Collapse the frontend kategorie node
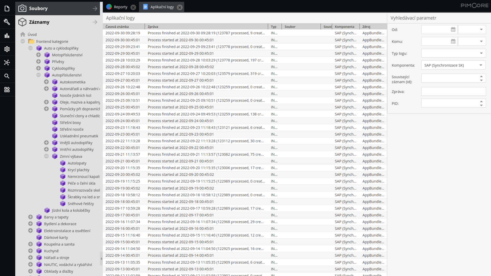491x276 pixels. pyautogui.click(x=23, y=41)
